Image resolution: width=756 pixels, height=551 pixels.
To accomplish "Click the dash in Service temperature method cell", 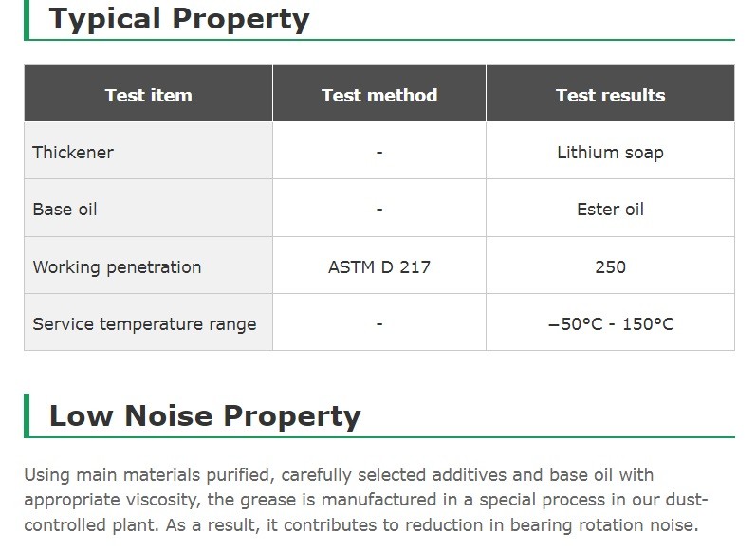I will 379,323.
